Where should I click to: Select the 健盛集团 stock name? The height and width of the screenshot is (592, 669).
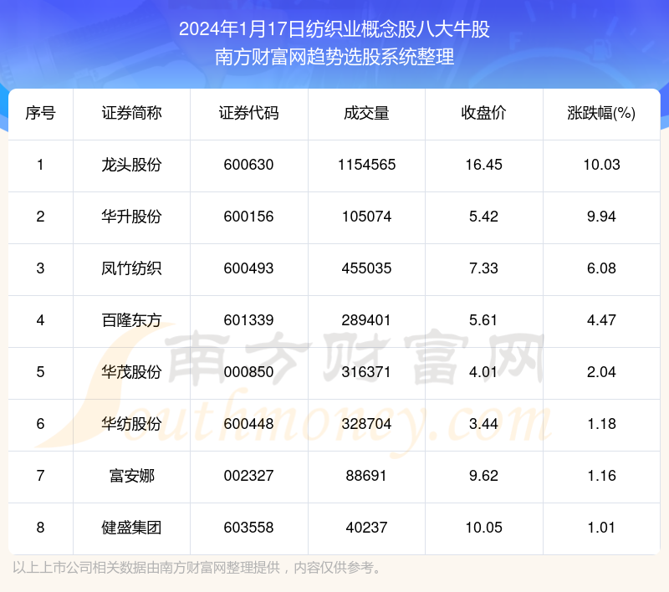click(131, 528)
